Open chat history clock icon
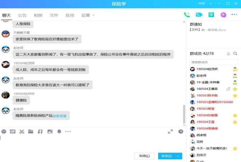The width and height of the screenshot is (241, 162). coord(181,132)
